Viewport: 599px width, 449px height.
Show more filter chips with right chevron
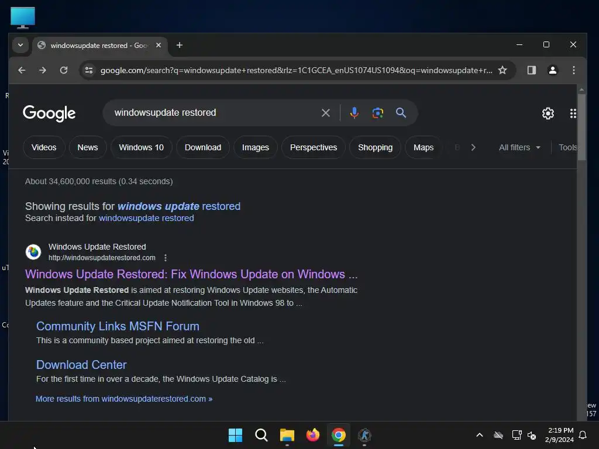473,147
